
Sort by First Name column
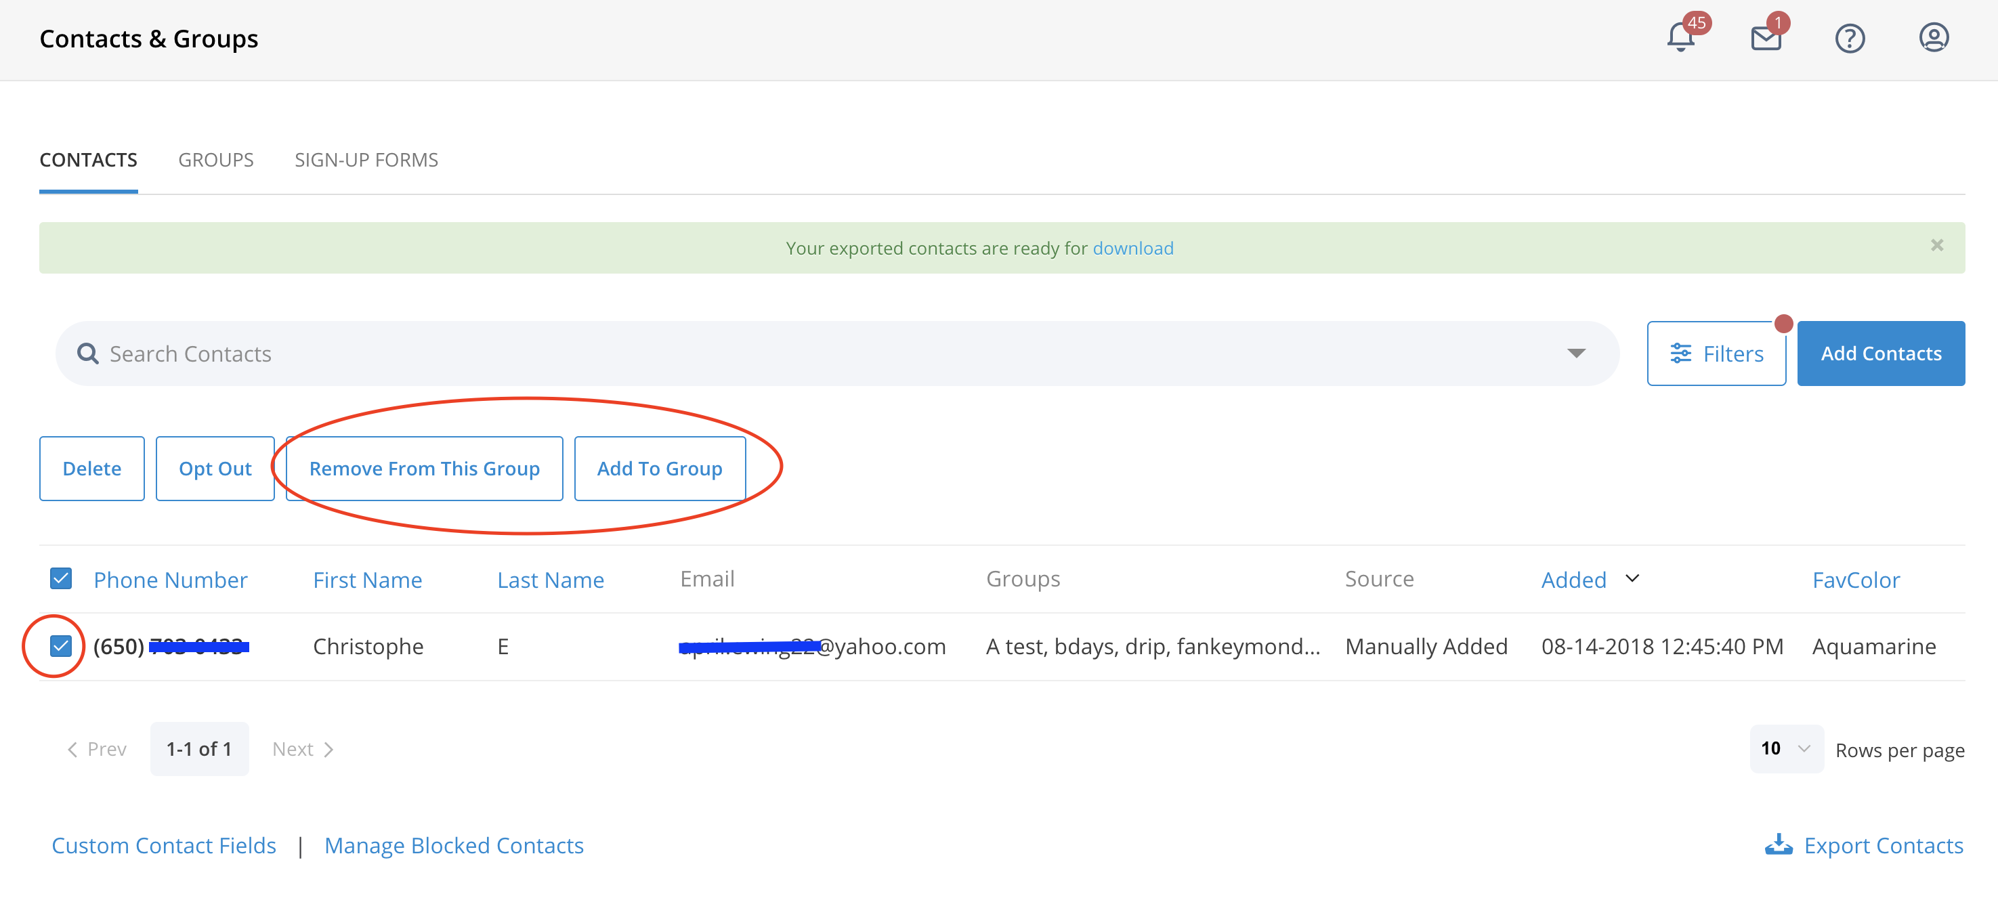[368, 579]
